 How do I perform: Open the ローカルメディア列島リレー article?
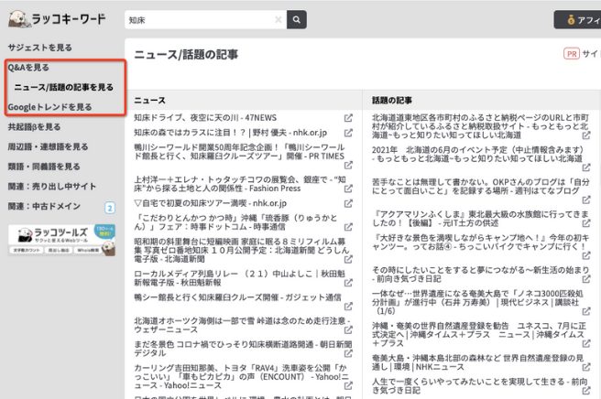pos(239,278)
